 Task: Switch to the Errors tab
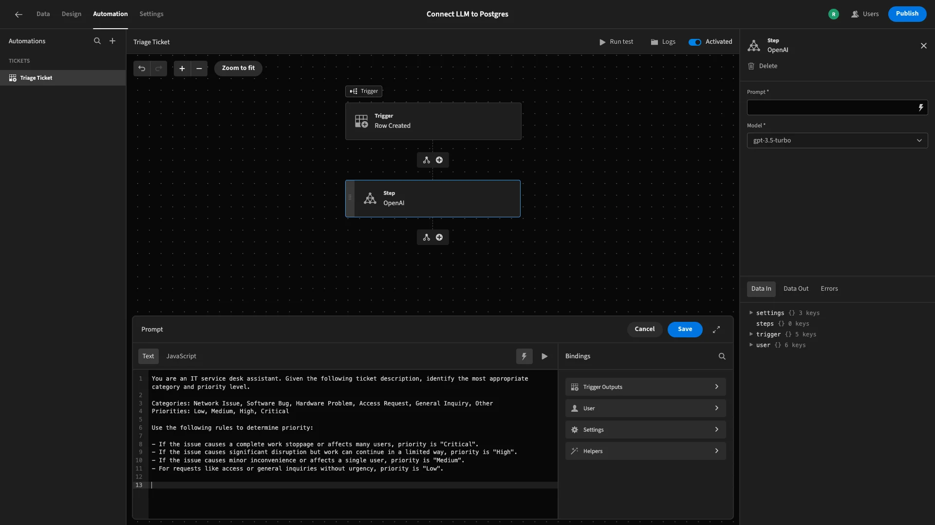point(829,289)
